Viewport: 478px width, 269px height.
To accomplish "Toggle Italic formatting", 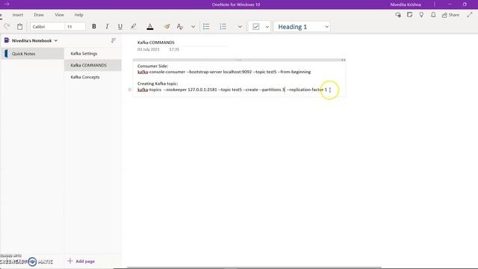I will click(x=107, y=27).
